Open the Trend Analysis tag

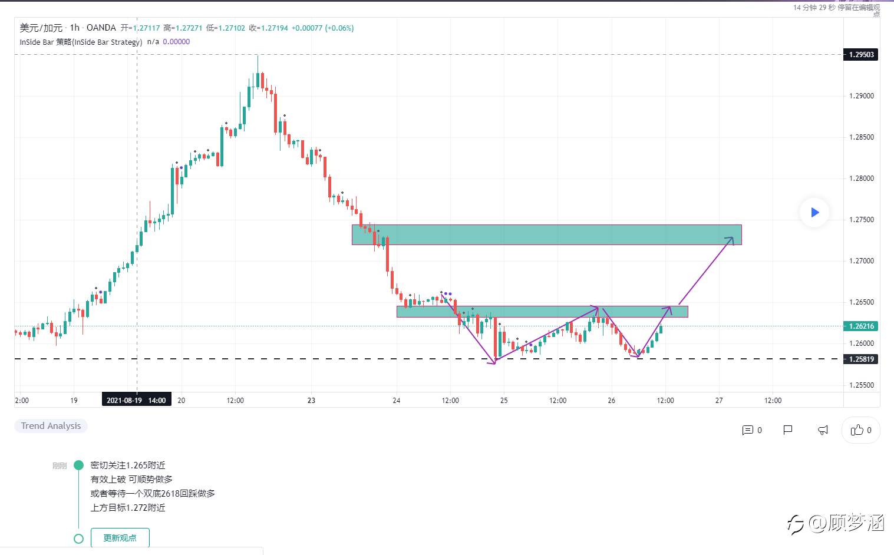pos(51,426)
